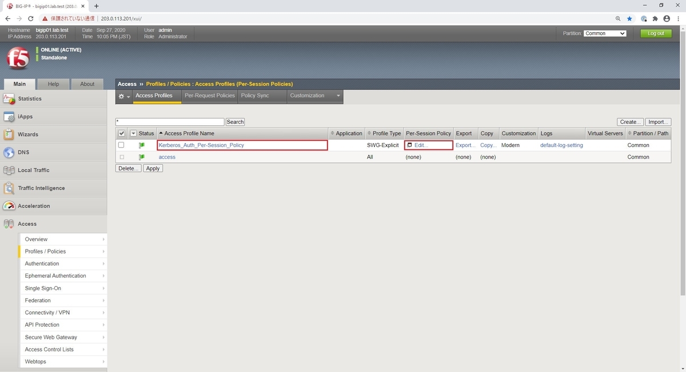Bookmark page using the star icon
Image resolution: width=686 pixels, height=372 pixels.
(x=629, y=18)
